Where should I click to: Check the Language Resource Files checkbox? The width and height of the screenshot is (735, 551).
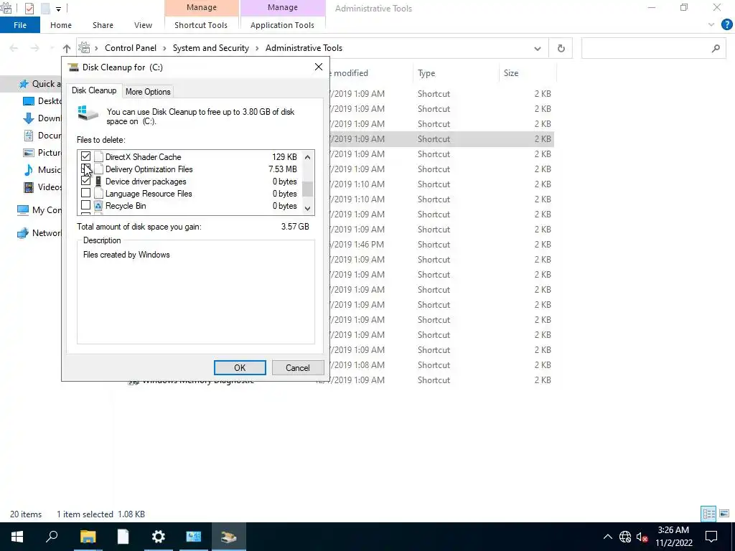[x=86, y=193]
